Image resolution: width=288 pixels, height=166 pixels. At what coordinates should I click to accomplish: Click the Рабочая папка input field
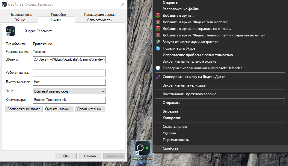pos(69,73)
